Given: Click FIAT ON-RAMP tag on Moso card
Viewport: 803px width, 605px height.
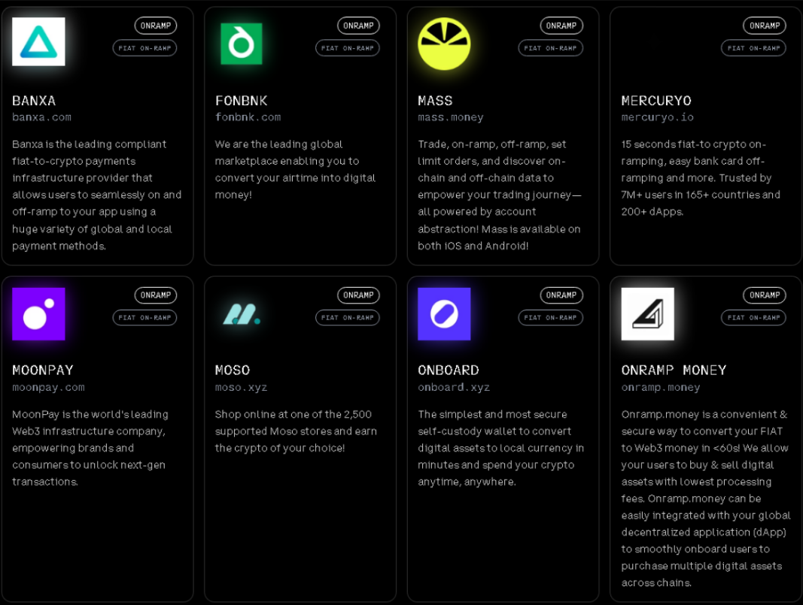Looking at the screenshot, I should [x=347, y=318].
